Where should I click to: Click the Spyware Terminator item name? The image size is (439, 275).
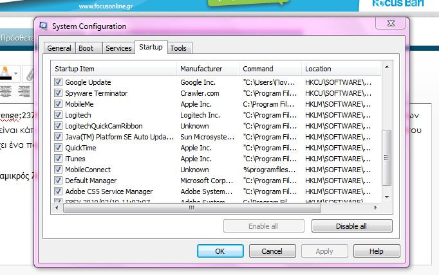point(97,93)
